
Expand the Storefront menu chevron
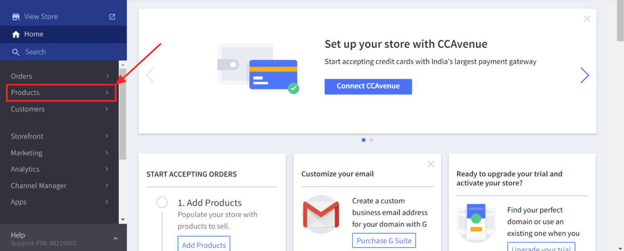click(107, 136)
